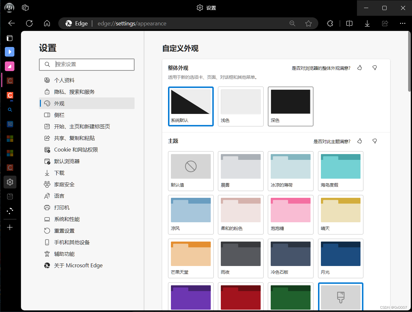Image resolution: width=412 pixels, height=312 pixels.
Task: Choose the 冰凉的薄荷 theme
Action: (x=291, y=171)
